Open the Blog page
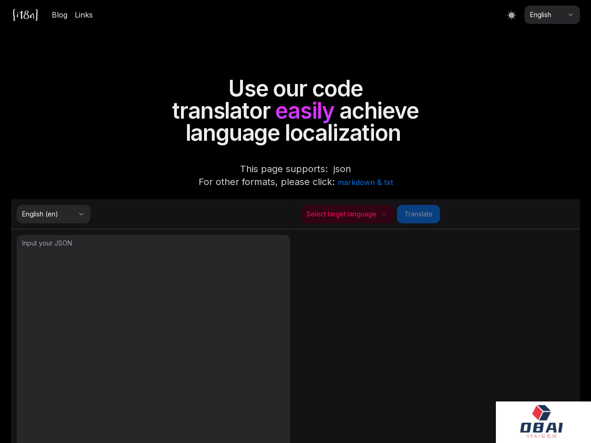Screen dimensions: 591x443 click(60, 15)
